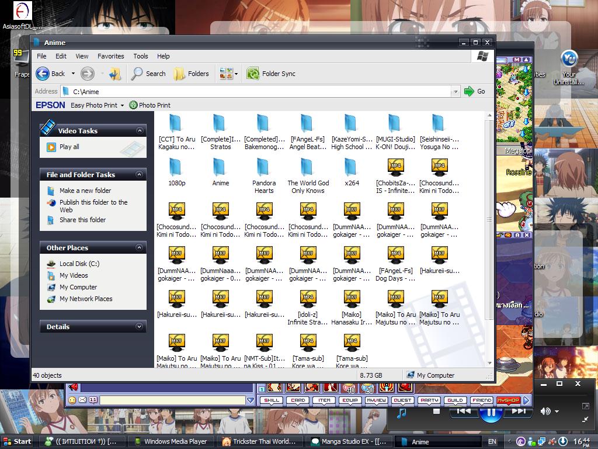Image resolution: width=598 pixels, height=449 pixels.
Task: Mute the media player volume icon
Action: (545, 411)
